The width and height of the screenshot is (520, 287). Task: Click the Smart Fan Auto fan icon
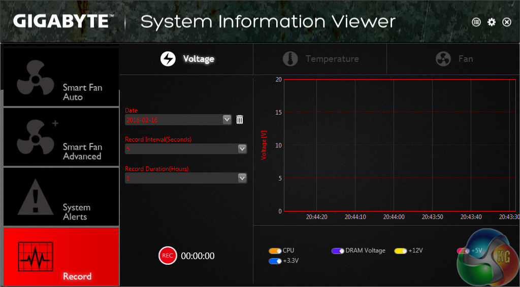pos(36,78)
